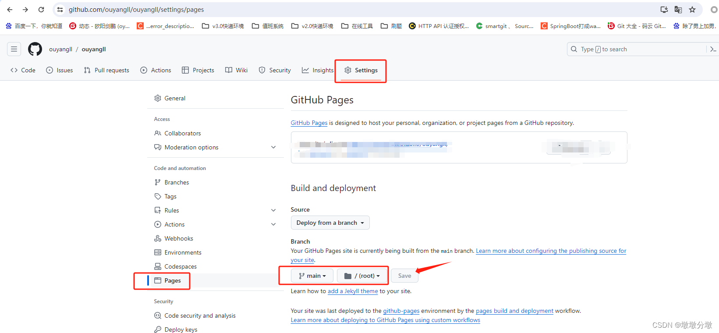Expand Moderation options chevron

(x=273, y=147)
